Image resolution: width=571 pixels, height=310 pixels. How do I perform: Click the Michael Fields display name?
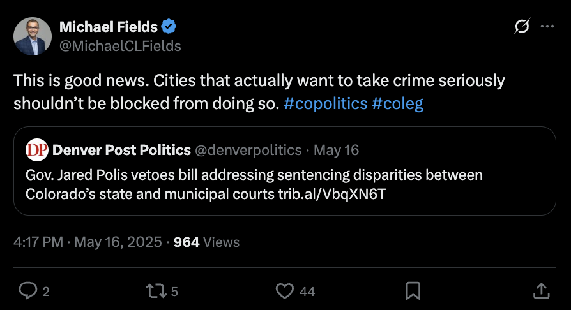point(109,27)
